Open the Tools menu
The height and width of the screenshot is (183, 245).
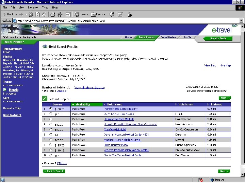pos(45,7)
